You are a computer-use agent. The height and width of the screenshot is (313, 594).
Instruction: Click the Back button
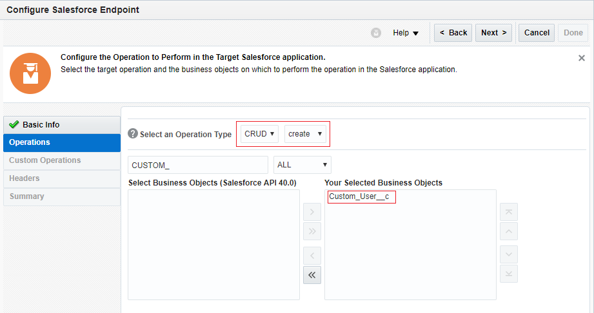point(453,33)
